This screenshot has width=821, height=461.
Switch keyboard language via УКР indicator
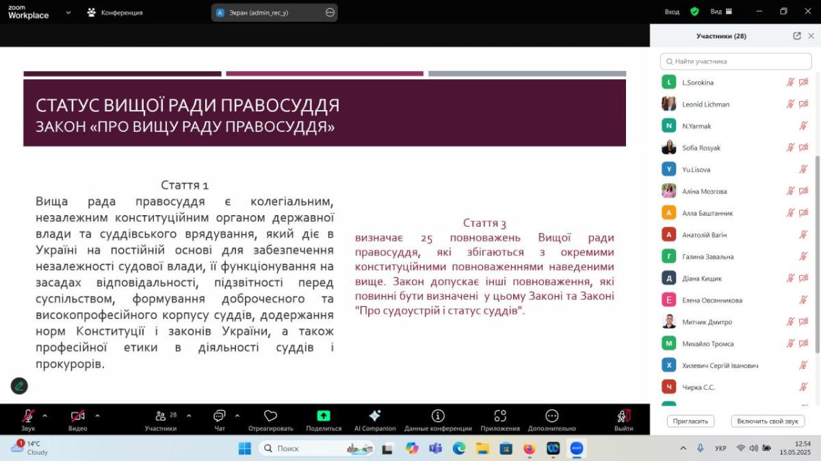[720, 449]
